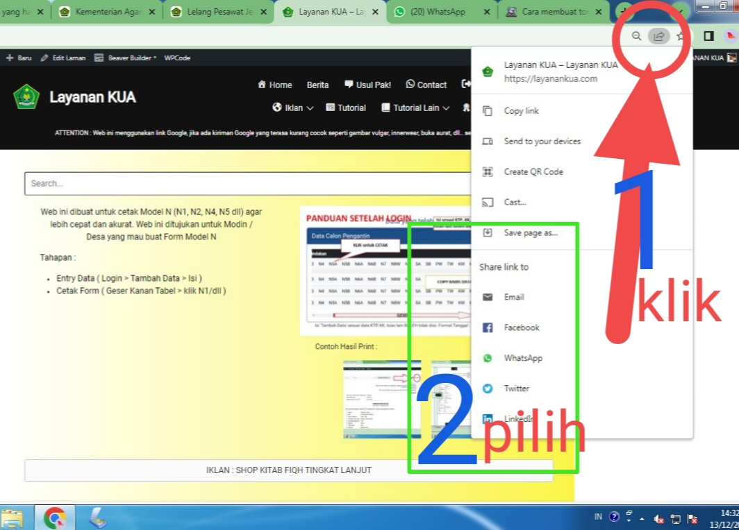Switch to Kementerian Agama tab
This screenshot has width=739, height=530.
(x=108, y=12)
